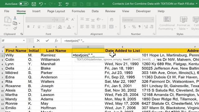Open the Name Box dropdown arrow
The image size is (199, 112).
point(24,41)
